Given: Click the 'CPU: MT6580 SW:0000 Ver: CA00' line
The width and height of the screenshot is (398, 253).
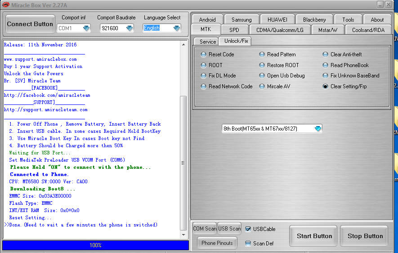Looking at the screenshot, I should 48,181.
